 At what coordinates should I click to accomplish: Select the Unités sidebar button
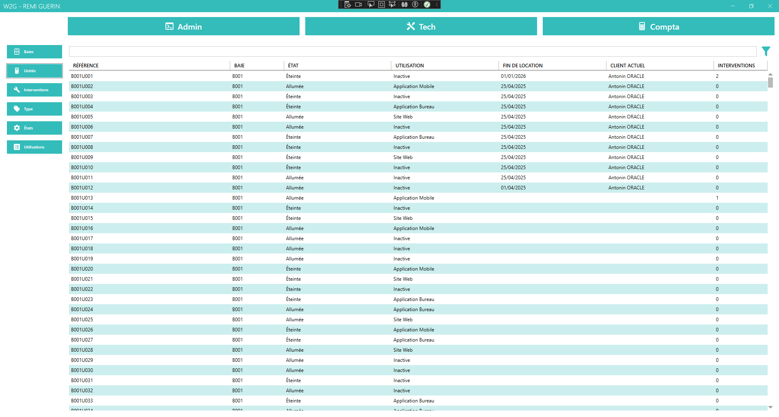pyautogui.click(x=35, y=71)
